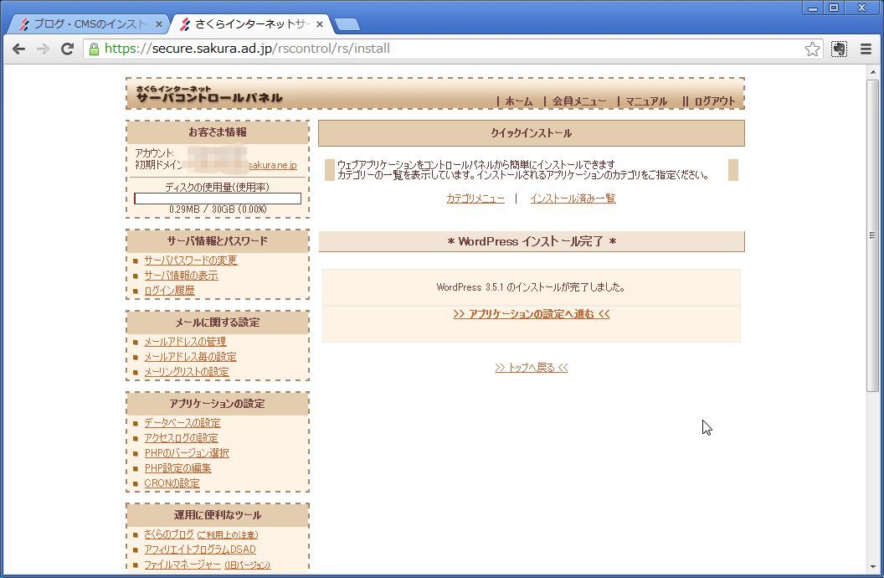884x578 pixels.
Task: Click アプリケーションの設定 sidebar header
Action: coord(218,404)
